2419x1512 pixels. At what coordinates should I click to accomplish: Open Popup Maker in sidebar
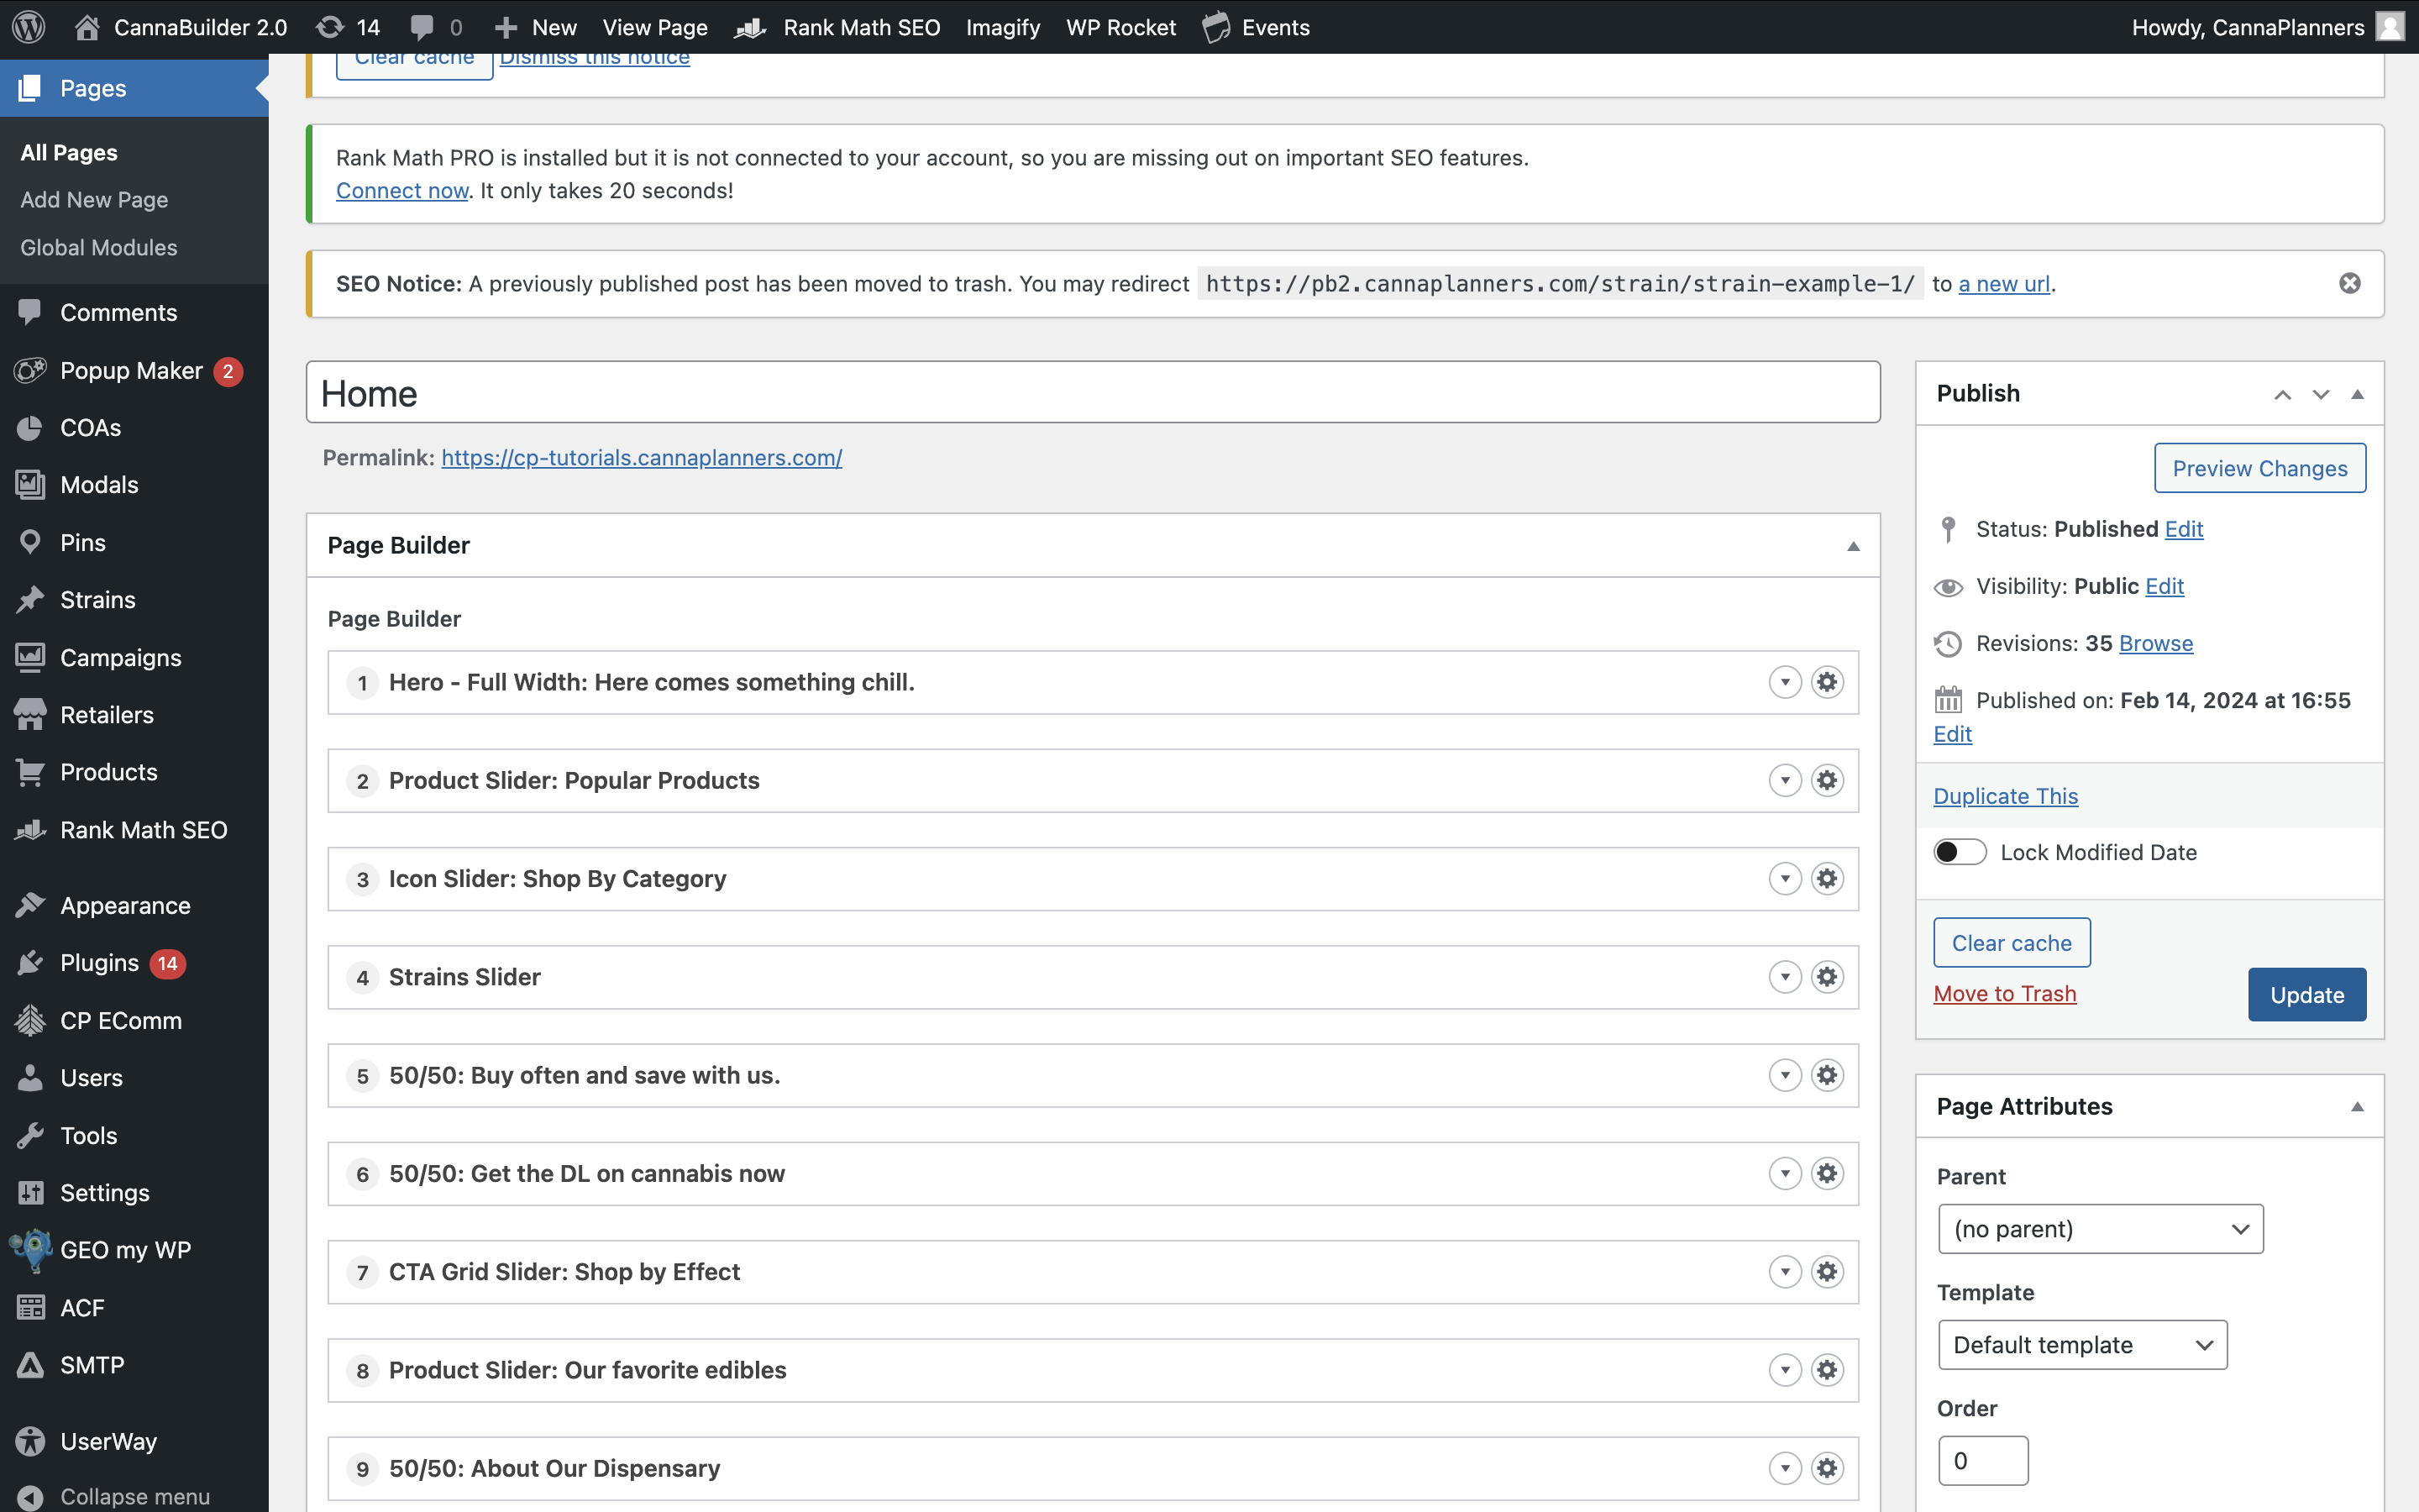[x=131, y=371]
